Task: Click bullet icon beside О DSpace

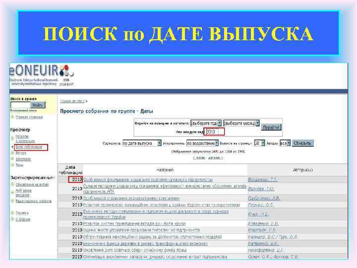Action: click(12, 219)
